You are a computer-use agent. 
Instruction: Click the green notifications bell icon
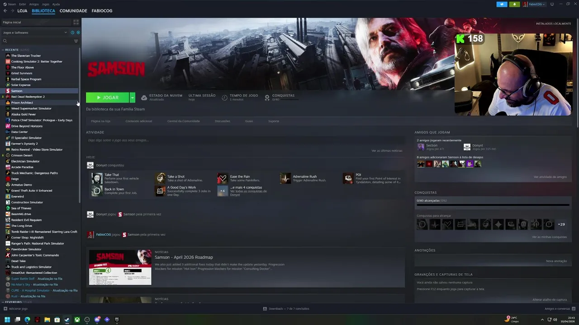[x=514, y=4]
